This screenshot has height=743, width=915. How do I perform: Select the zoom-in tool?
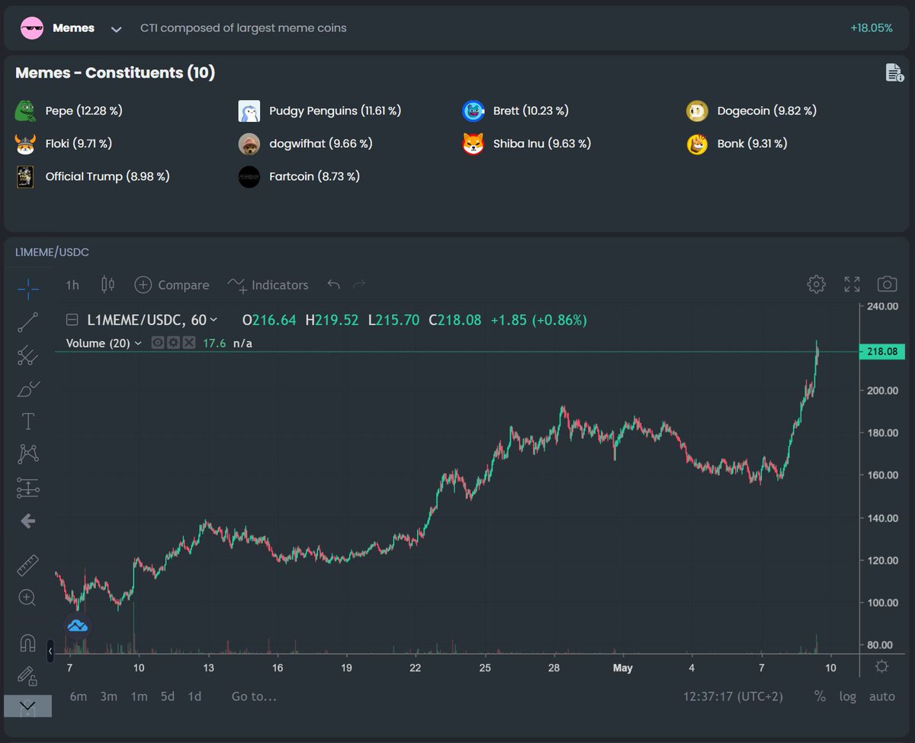pos(27,597)
